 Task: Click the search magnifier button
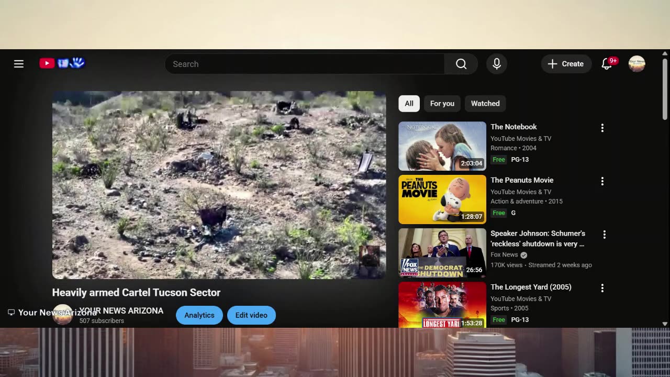pos(461,64)
